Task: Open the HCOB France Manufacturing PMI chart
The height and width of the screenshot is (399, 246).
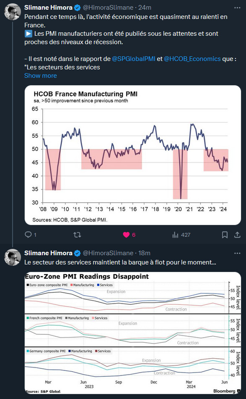Action: click(x=132, y=155)
